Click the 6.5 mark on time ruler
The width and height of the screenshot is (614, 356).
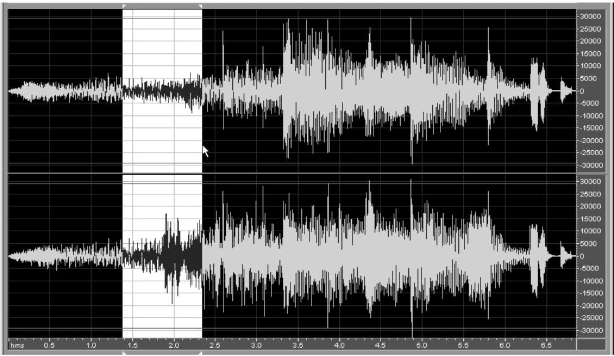[546, 345]
